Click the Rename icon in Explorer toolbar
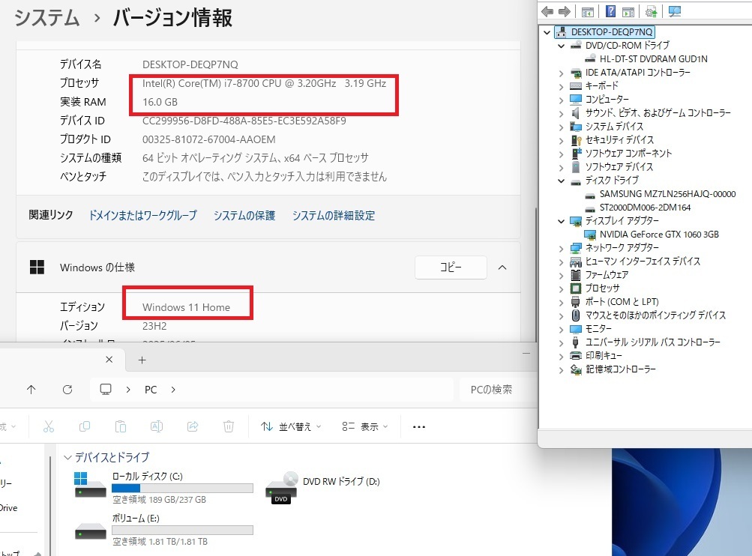 point(157,426)
